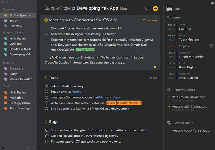This screenshot has width=215, height=150.
Task: Select Today in the Overview sidebar
Action: pyautogui.click(x=13, y=21)
